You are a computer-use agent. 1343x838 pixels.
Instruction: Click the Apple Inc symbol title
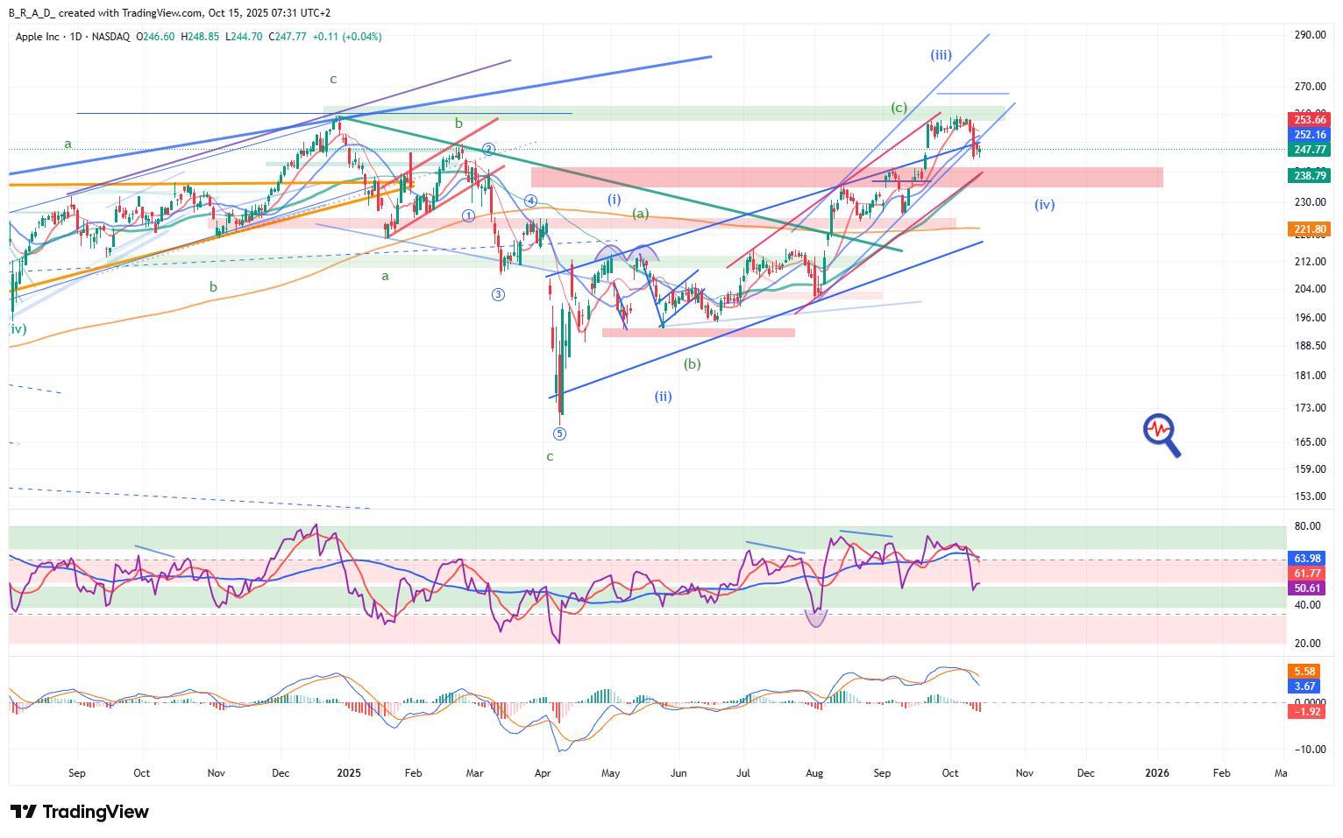coord(41,37)
